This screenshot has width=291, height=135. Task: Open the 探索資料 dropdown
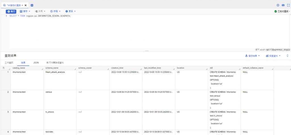[x=273, y=56]
